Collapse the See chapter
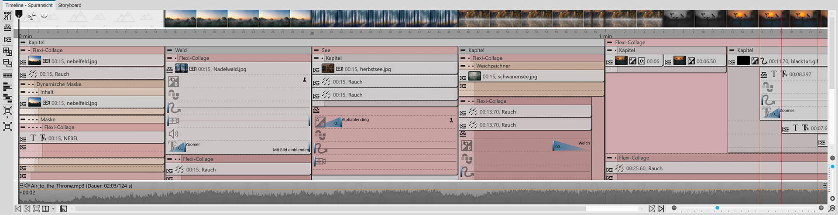The height and width of the screenshot is (215, 838). [316, 50]
